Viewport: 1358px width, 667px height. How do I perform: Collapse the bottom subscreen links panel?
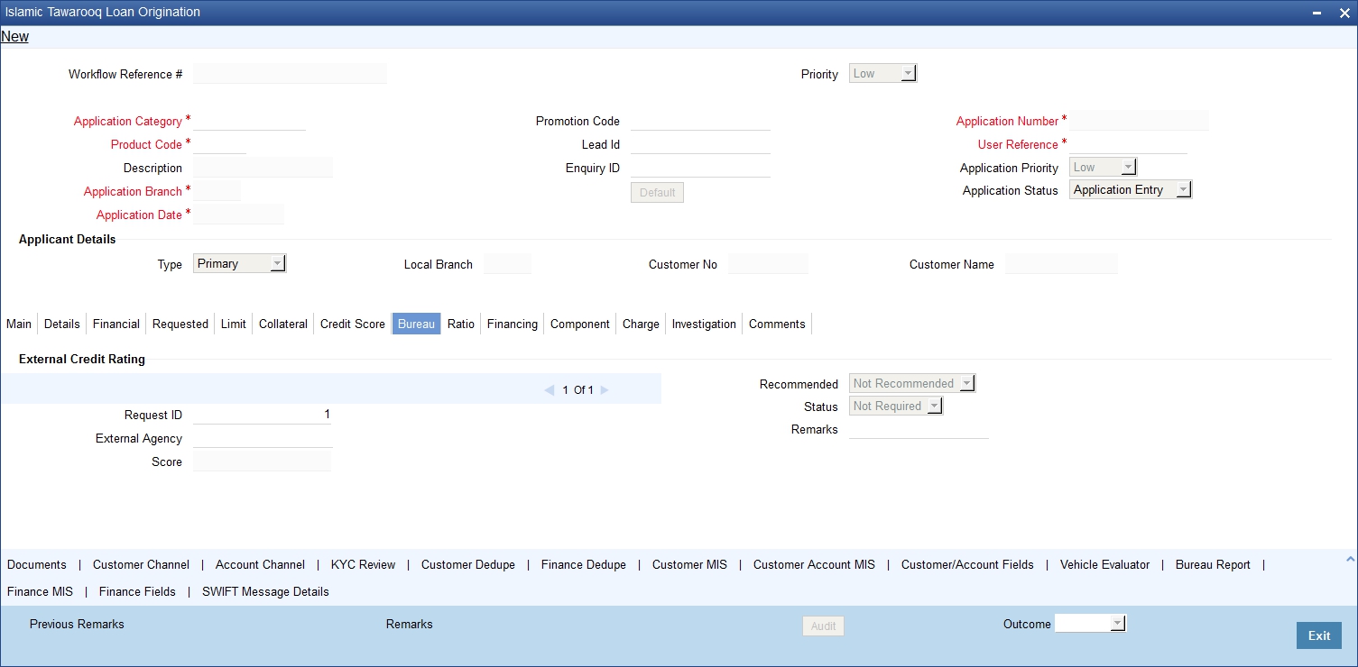click(x=1351, y=560)
